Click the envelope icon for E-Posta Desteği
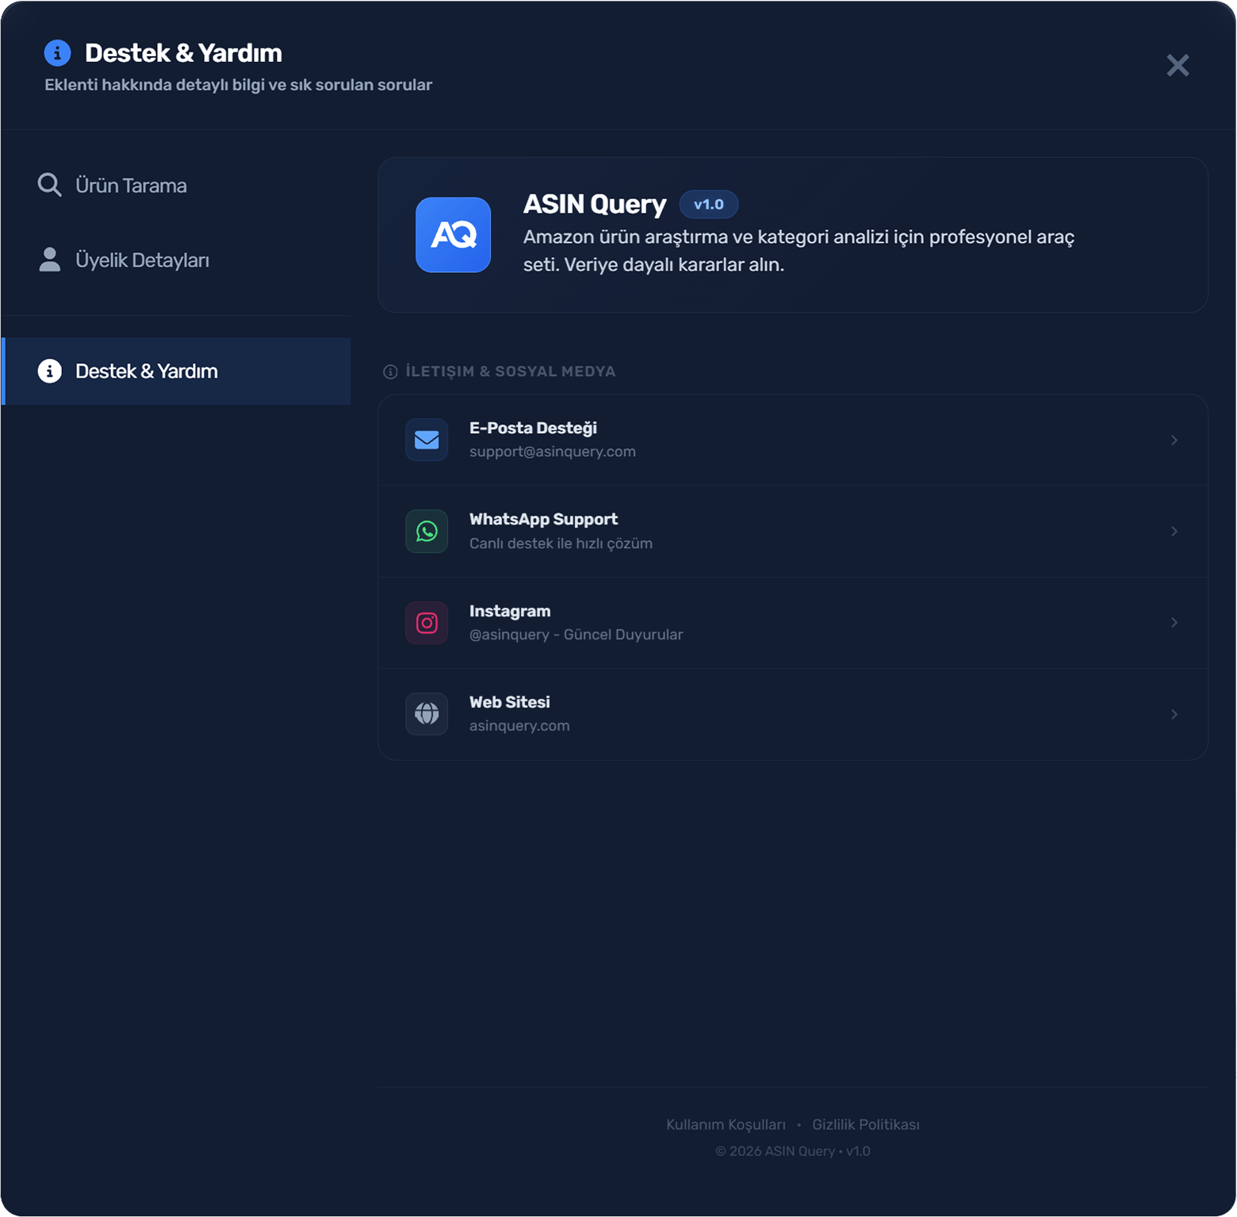This screenshot has height=1217, width=1237. point(427,440)
